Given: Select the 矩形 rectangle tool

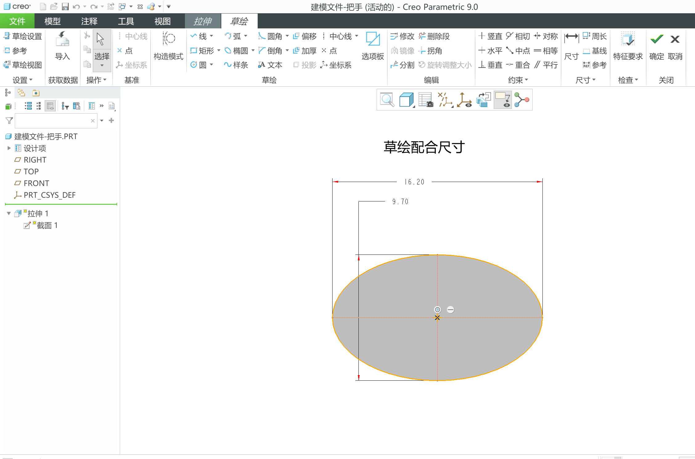Looking at the screenshot, I should tap(202, 51).
